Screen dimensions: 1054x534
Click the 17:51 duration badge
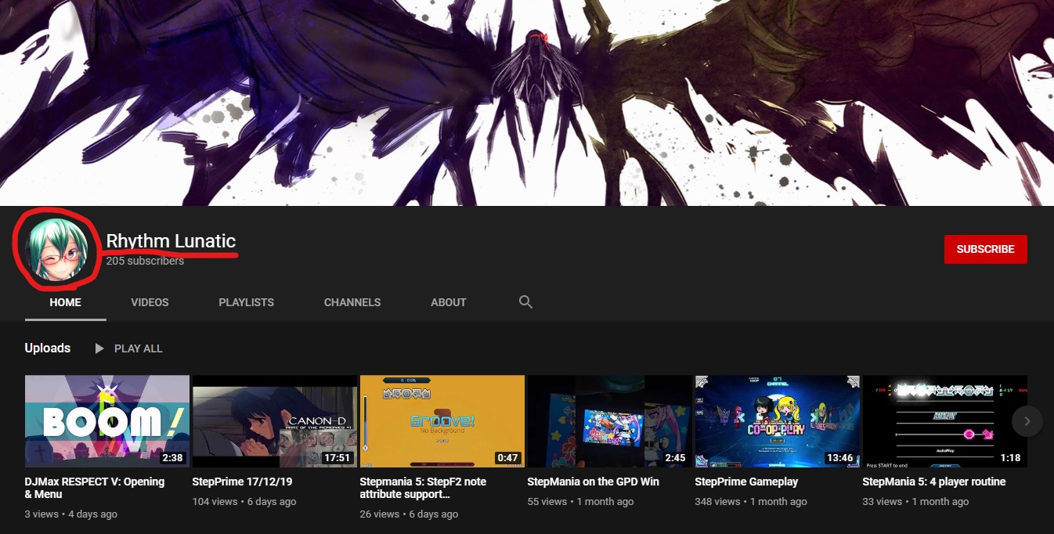(337, 458)
